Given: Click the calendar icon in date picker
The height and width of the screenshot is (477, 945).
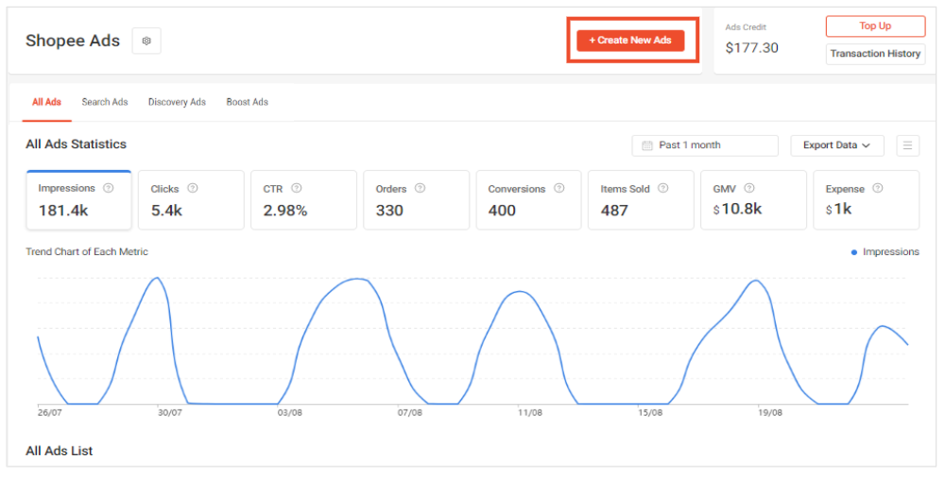Looking at the screenshot, I should pos(647,145).
